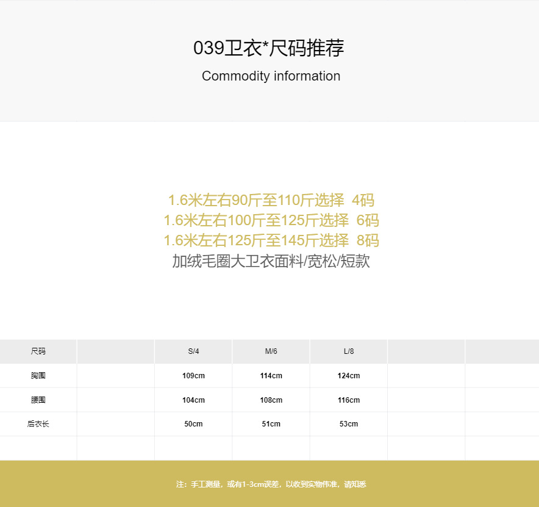Select the measurement note starting with '注：手工测量'

pos(271,484)
